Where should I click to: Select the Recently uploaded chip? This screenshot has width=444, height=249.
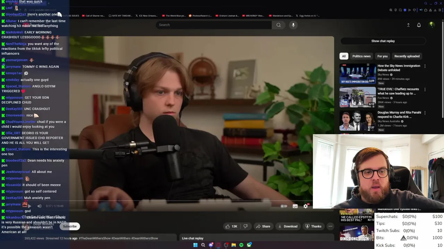click(407, 56)
